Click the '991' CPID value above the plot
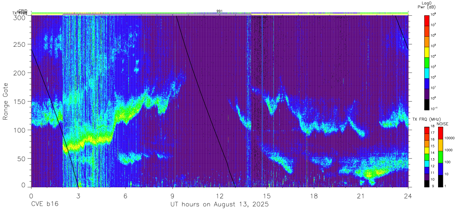 point(219,11)
